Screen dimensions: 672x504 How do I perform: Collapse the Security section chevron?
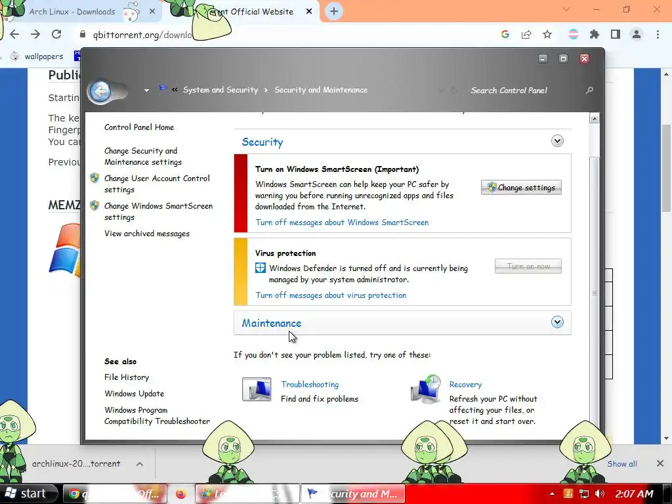557,141
